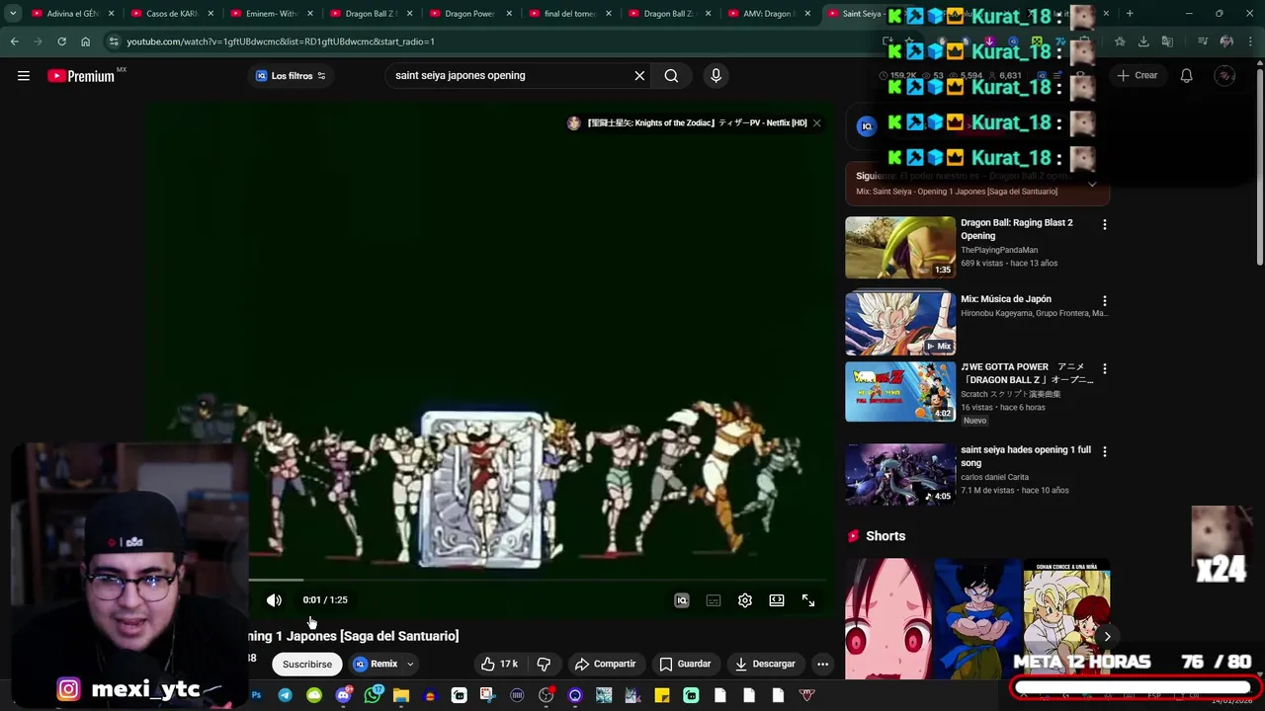
Task: Open Discord from the taskbar
Action: [x=343, y=696]
